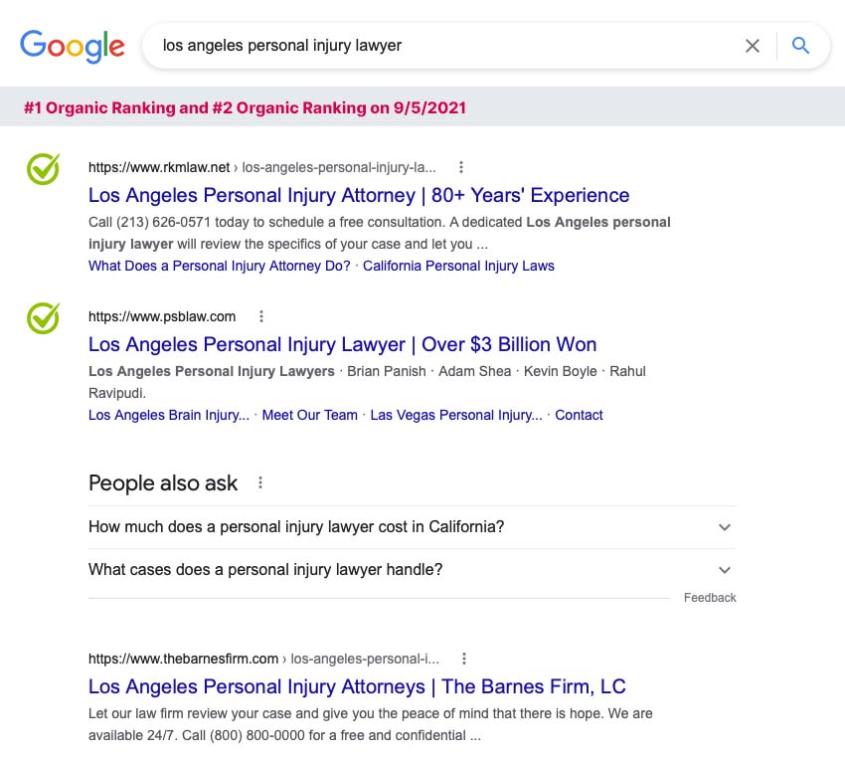Clear the search query with X icon
Image resolution: width=845 pixels, height=762 pixels.
[753, 46]
